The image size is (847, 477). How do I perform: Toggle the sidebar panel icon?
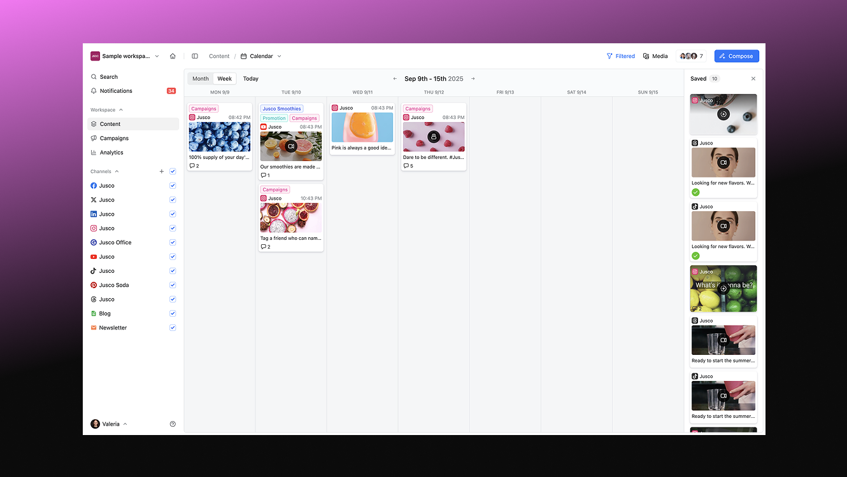pos(195,56)
